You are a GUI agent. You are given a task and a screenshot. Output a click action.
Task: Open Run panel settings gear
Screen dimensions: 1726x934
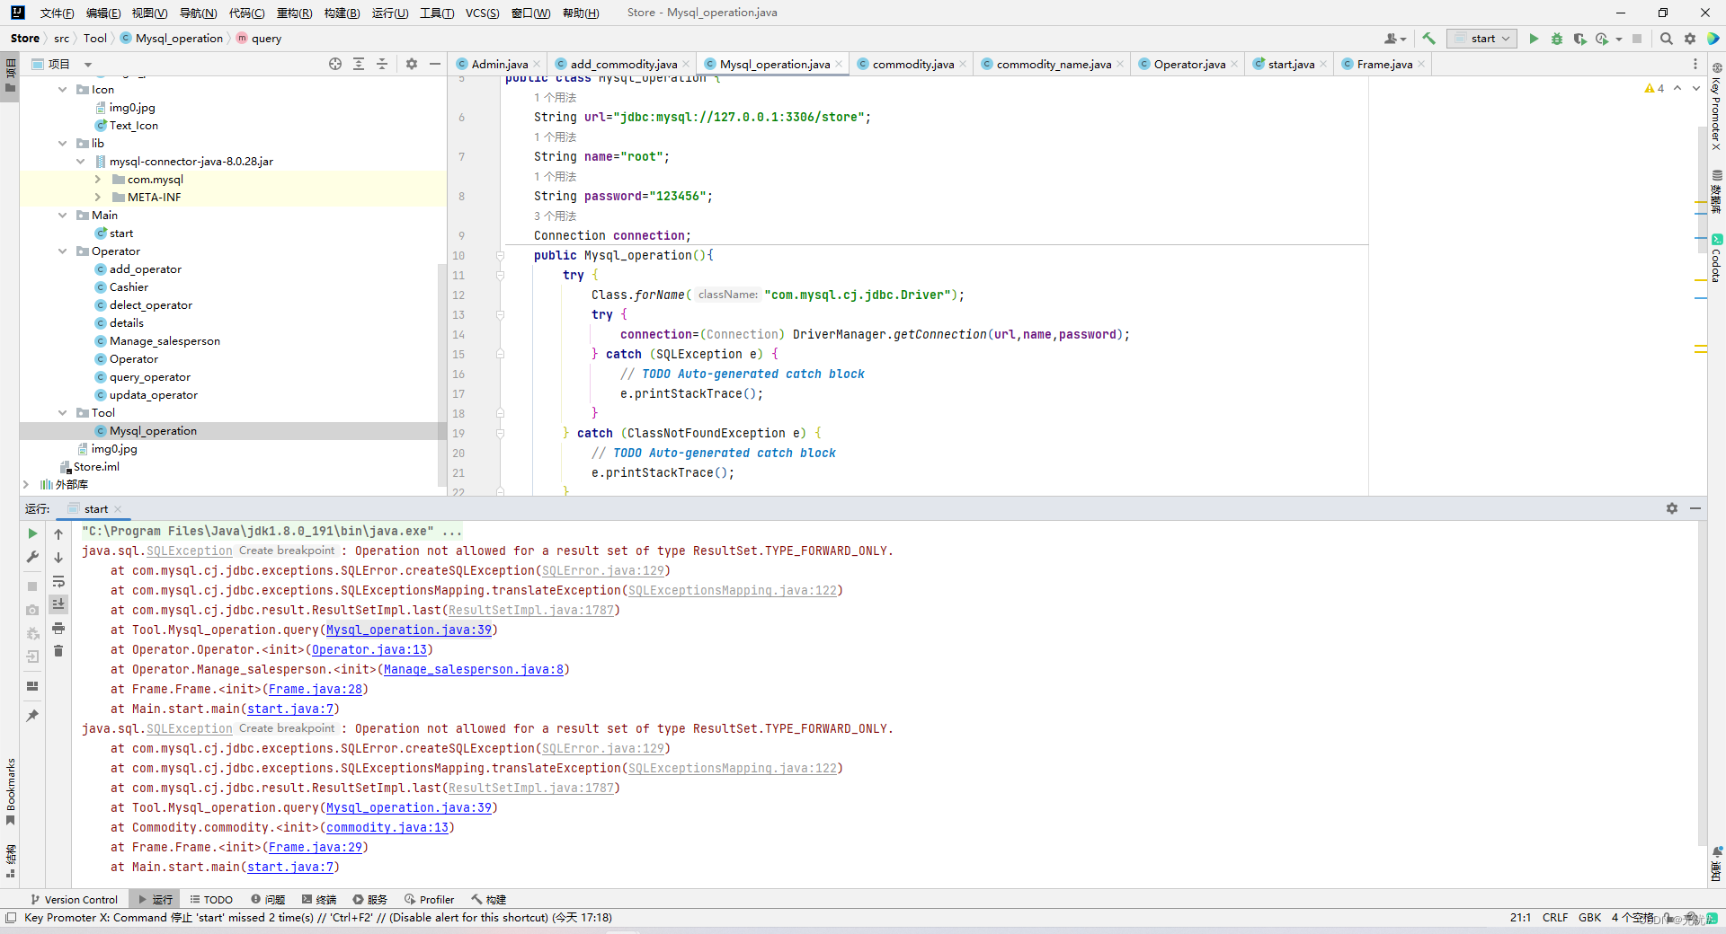(x=1672, y=508)
